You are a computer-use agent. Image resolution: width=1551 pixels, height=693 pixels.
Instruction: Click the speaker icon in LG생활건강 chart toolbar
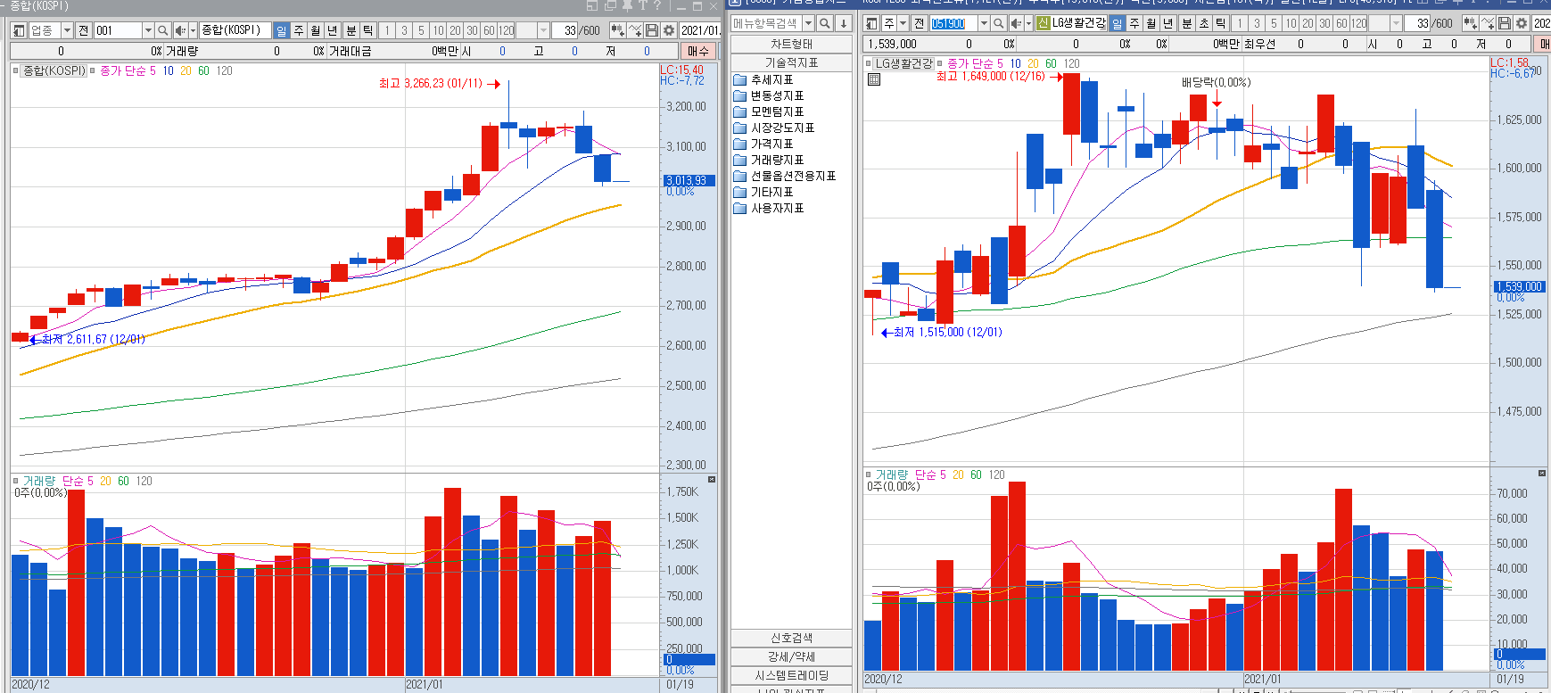1016,23
